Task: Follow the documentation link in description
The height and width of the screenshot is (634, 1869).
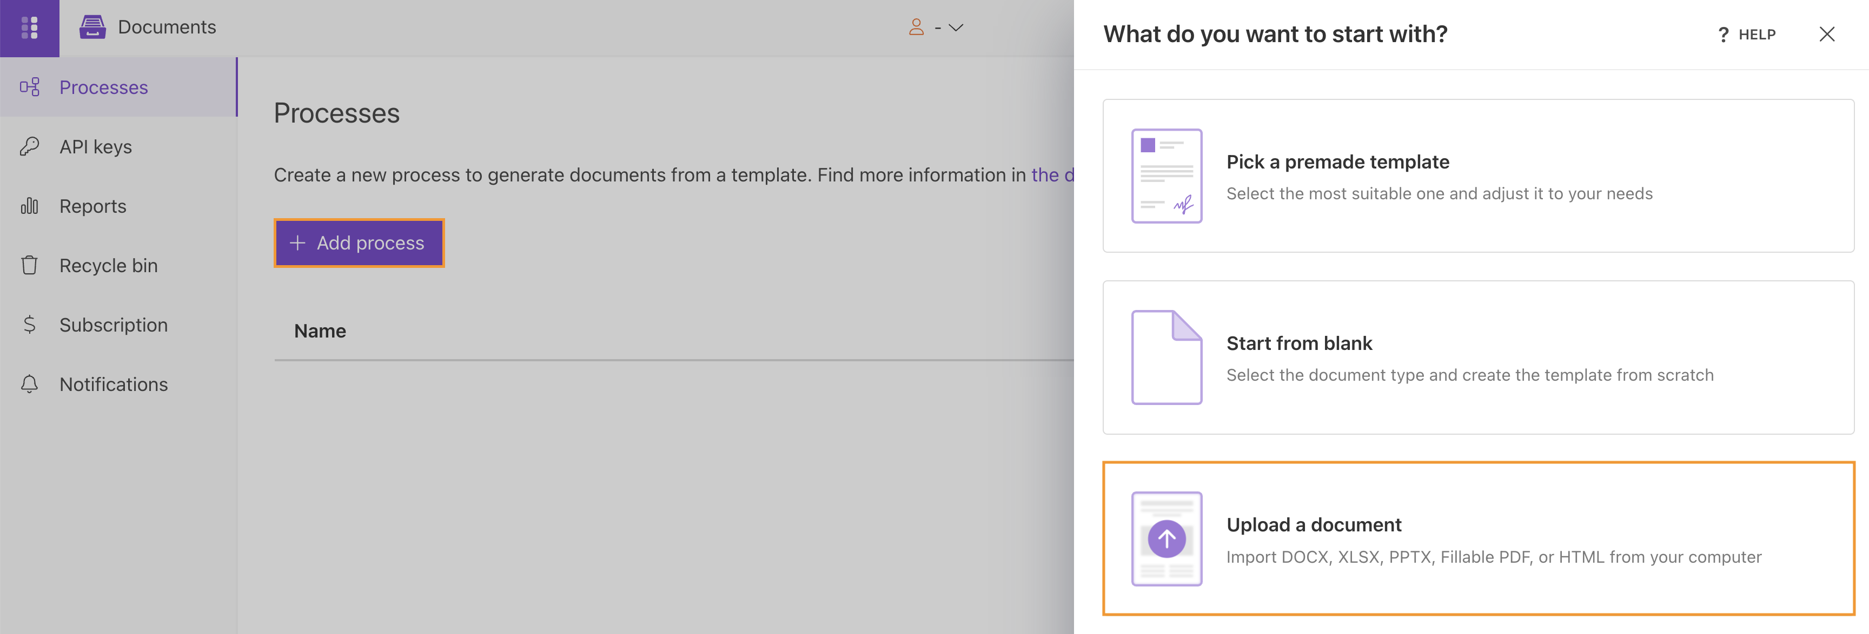Action: [x=1053, y=174]
